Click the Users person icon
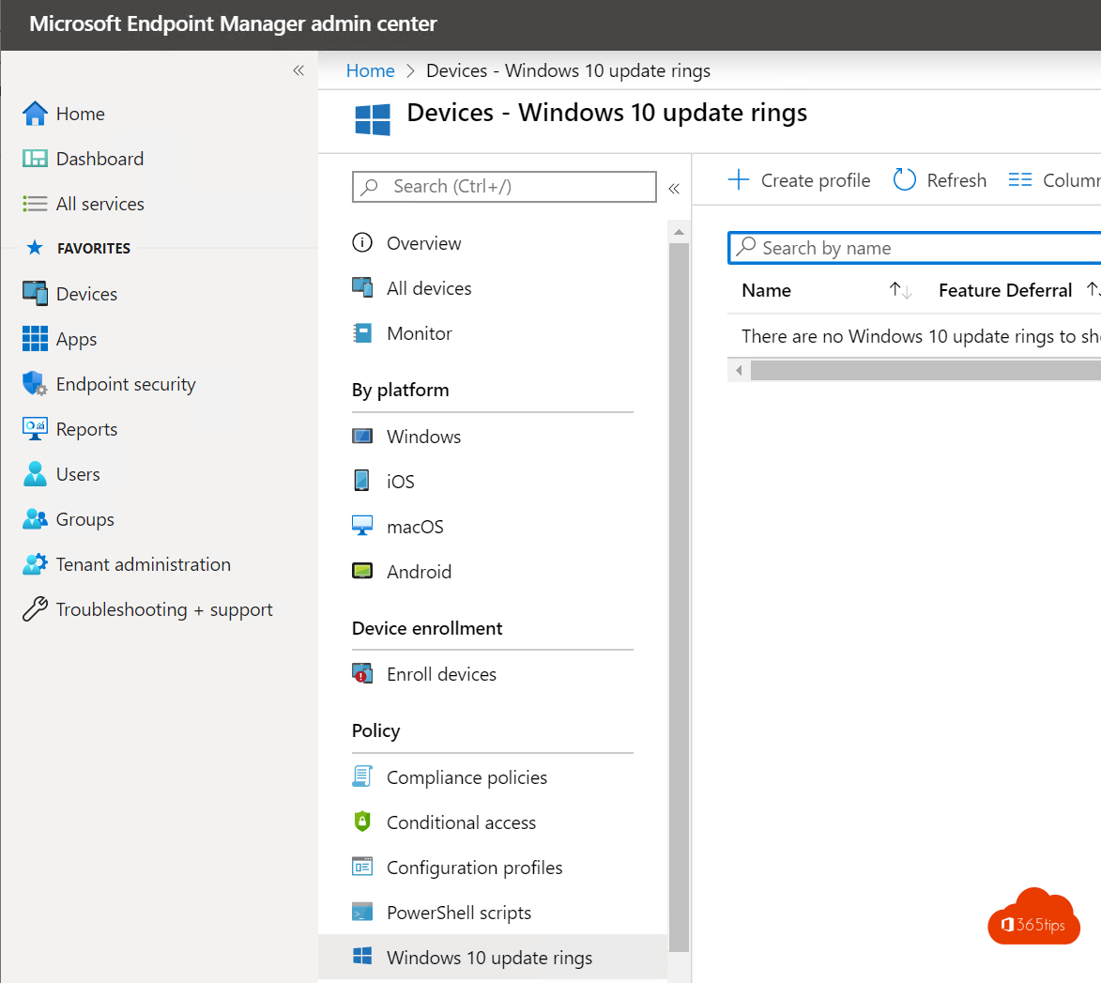This screenshot has height=983, width=1101. tap(35, 474)
